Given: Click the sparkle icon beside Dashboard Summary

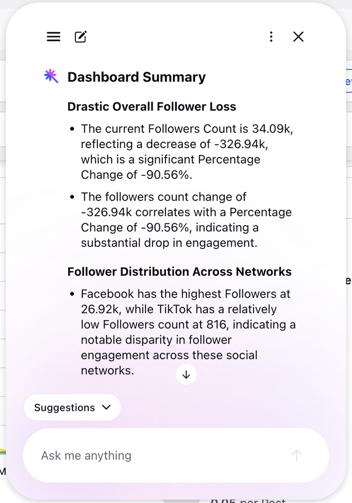Looking at the screenshot, I should (x=51, y=76).
